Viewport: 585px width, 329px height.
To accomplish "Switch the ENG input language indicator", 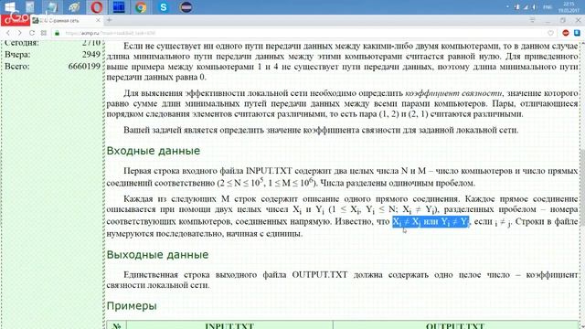I will click(x=548, y=7).
